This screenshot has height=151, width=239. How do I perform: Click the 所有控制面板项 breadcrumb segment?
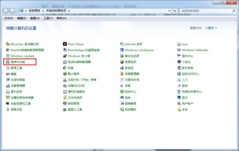click(x=56, y=11)
